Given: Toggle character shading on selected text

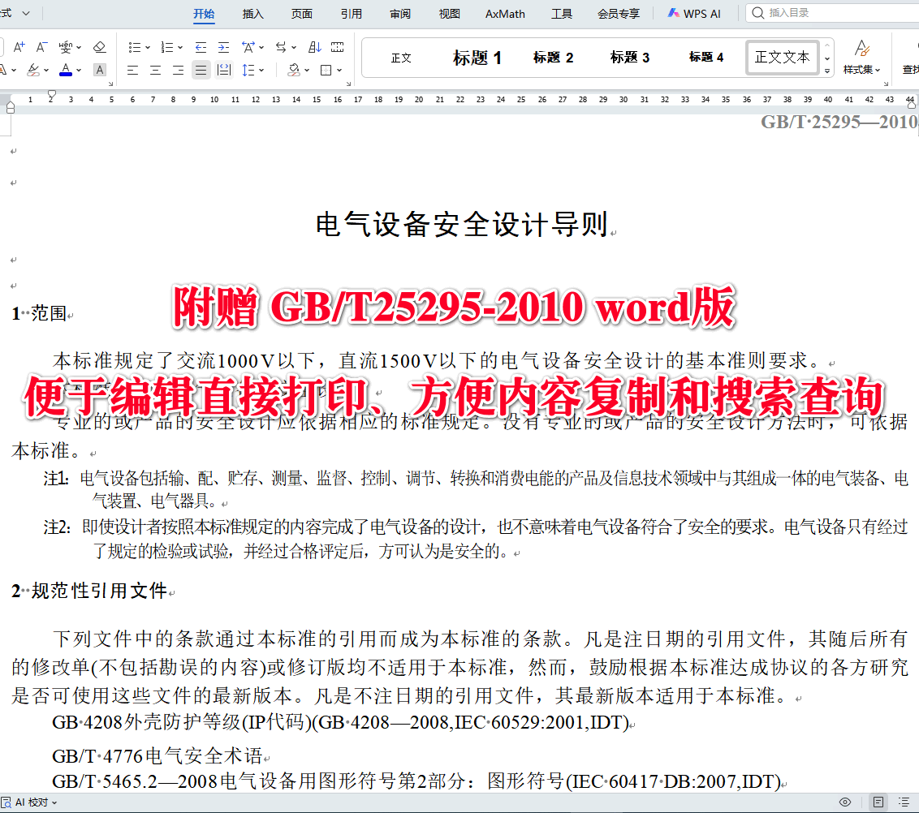Looking at the screenshot, I should [99, 71].
